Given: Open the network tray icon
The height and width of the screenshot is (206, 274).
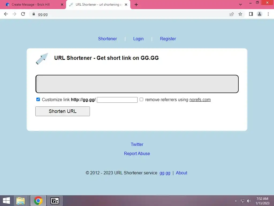Looking at the screenshot, I should (242, 201).
